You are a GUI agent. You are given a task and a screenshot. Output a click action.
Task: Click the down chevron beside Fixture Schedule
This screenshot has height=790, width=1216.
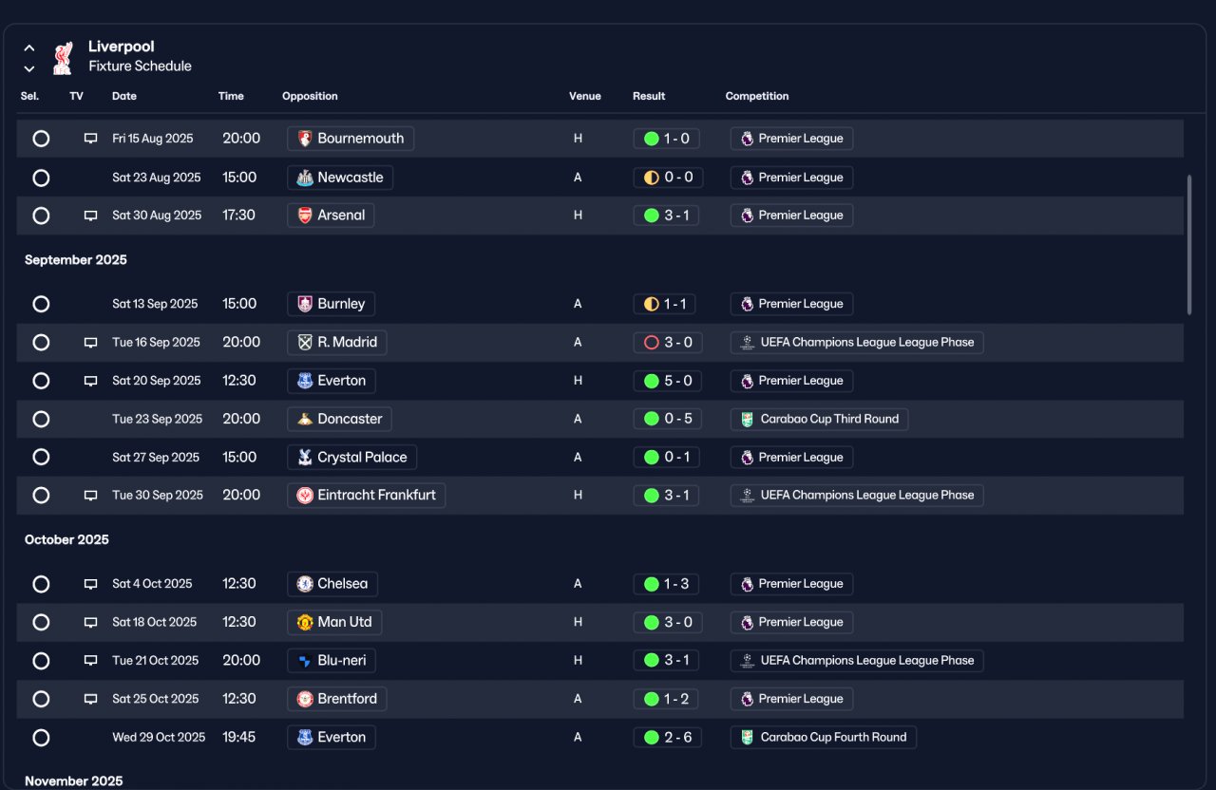(29, 68)
